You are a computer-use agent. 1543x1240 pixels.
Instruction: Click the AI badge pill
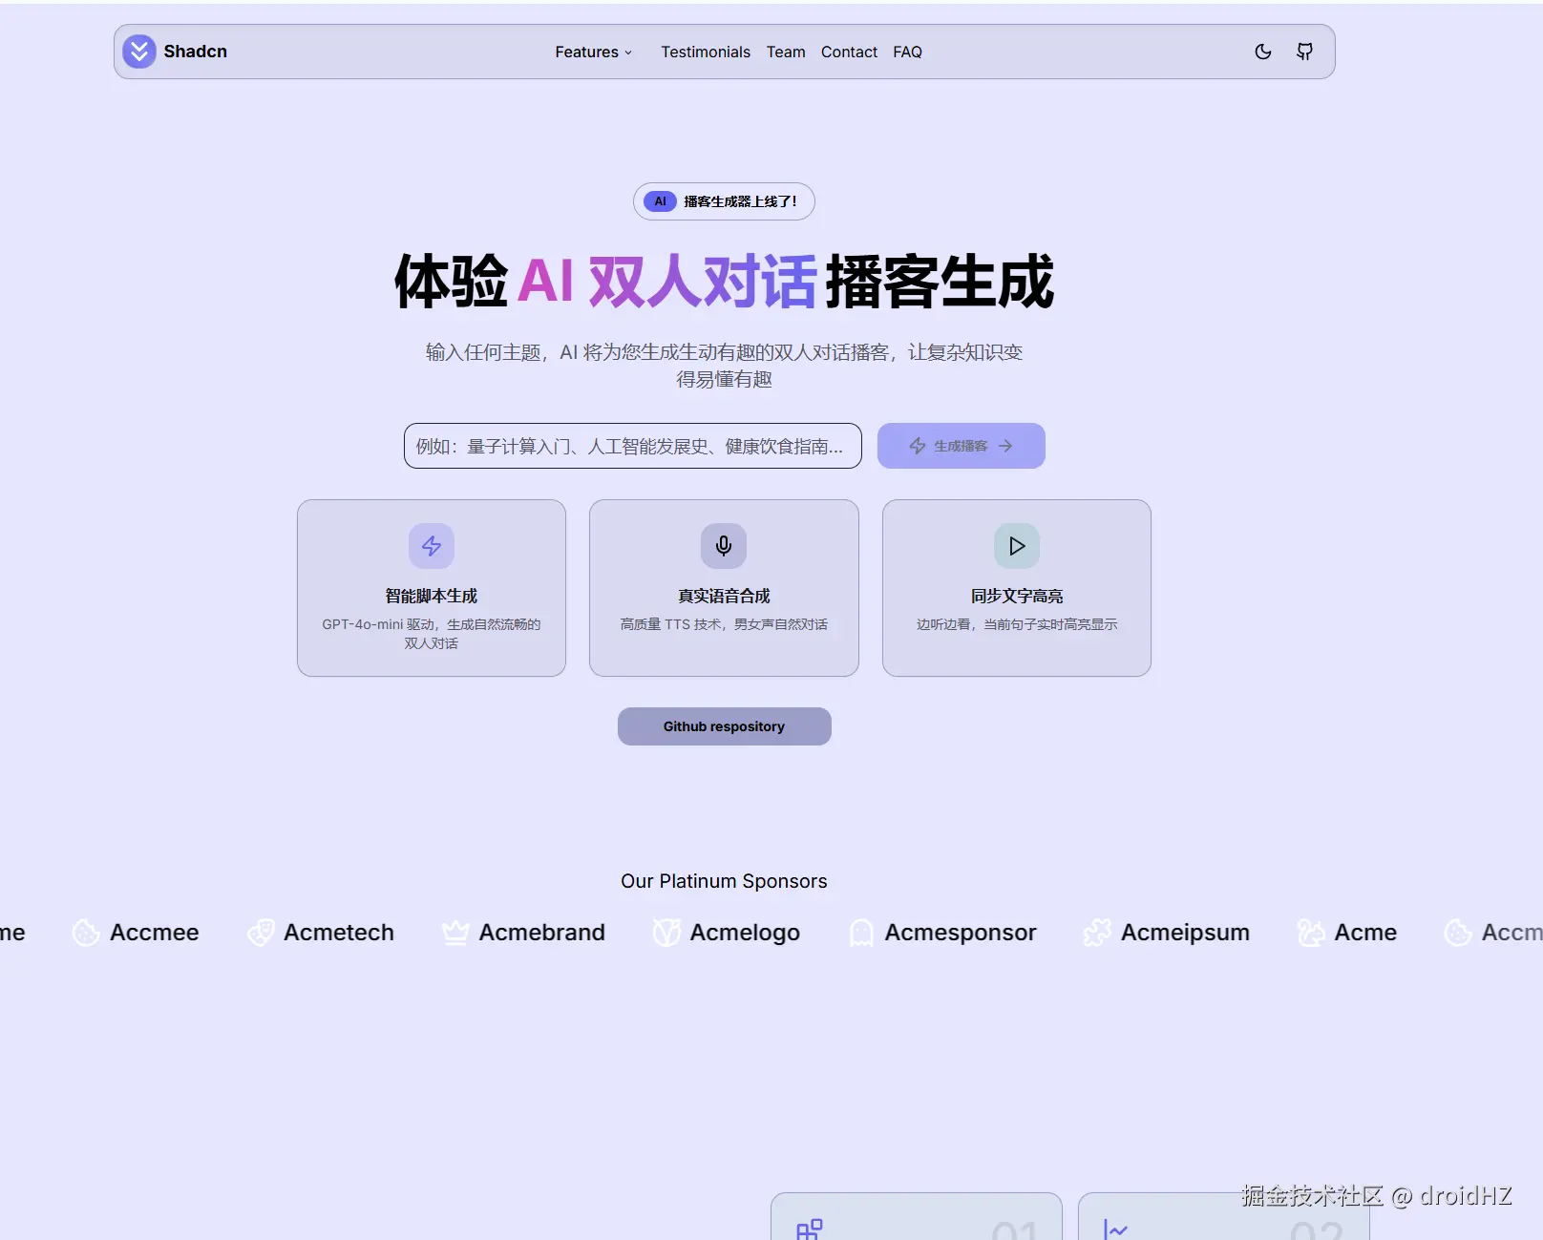pyautogui.click(x=660, y=201)
